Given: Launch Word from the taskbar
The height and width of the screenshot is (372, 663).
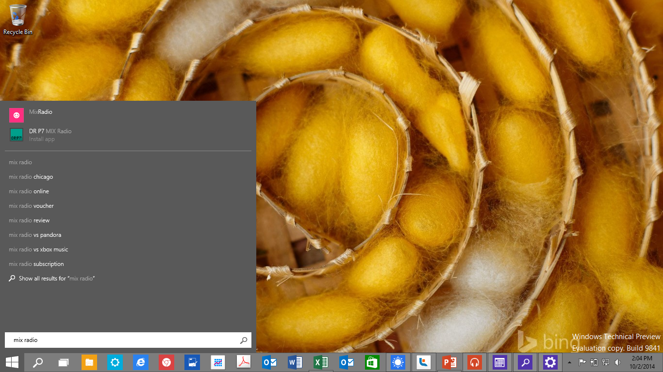Looking at the screenshot, I should [295, 362].
